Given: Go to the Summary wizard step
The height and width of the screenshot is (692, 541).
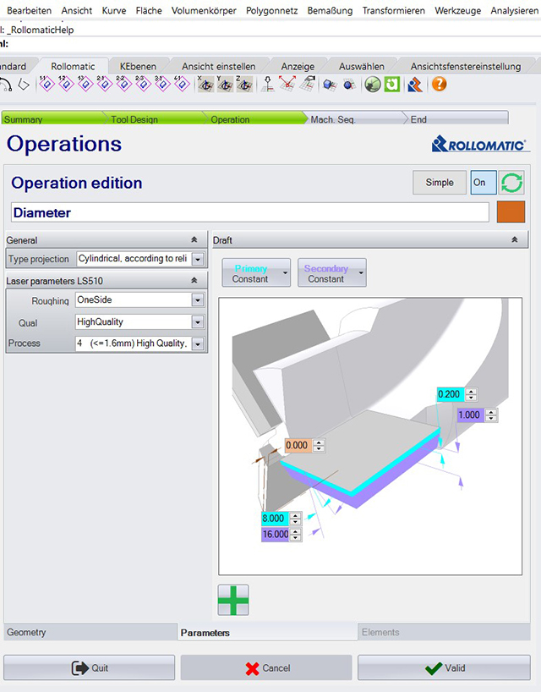Looking at the screenshot, I should pos(52,118).
